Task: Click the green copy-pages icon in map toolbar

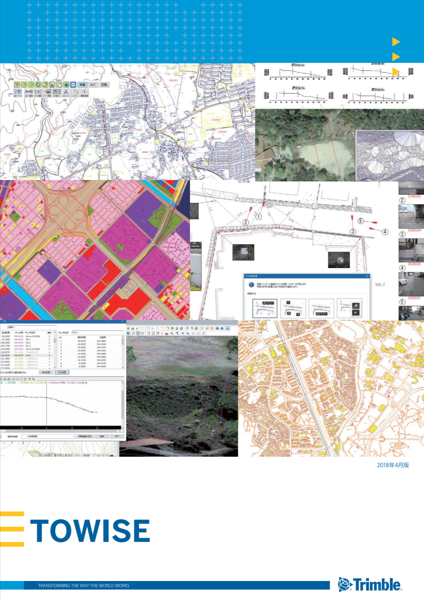Action: [59, 85]
